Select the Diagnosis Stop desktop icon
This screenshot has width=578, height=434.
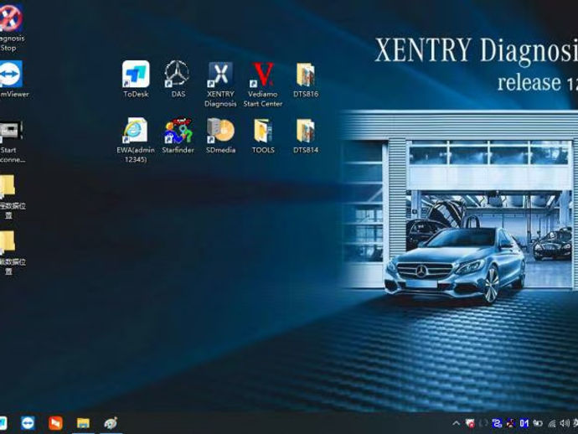10,28
